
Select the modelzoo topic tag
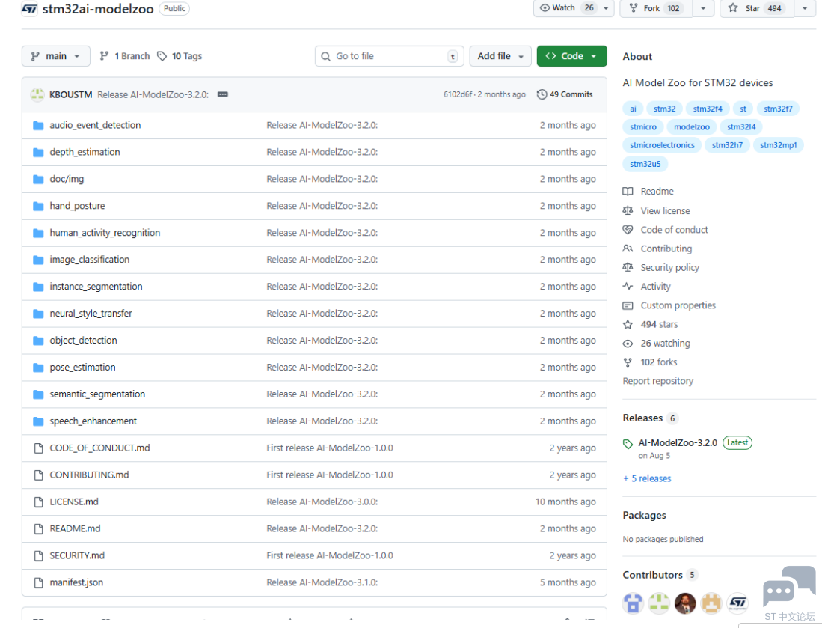pos(691,127)
